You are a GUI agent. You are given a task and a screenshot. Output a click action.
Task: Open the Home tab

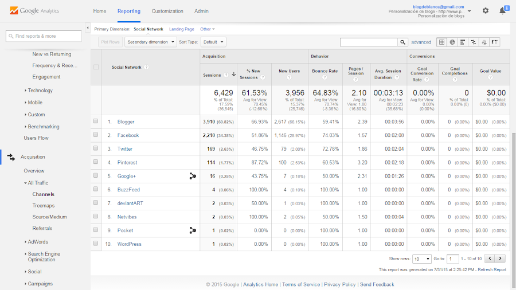click(x=99, y=11)
